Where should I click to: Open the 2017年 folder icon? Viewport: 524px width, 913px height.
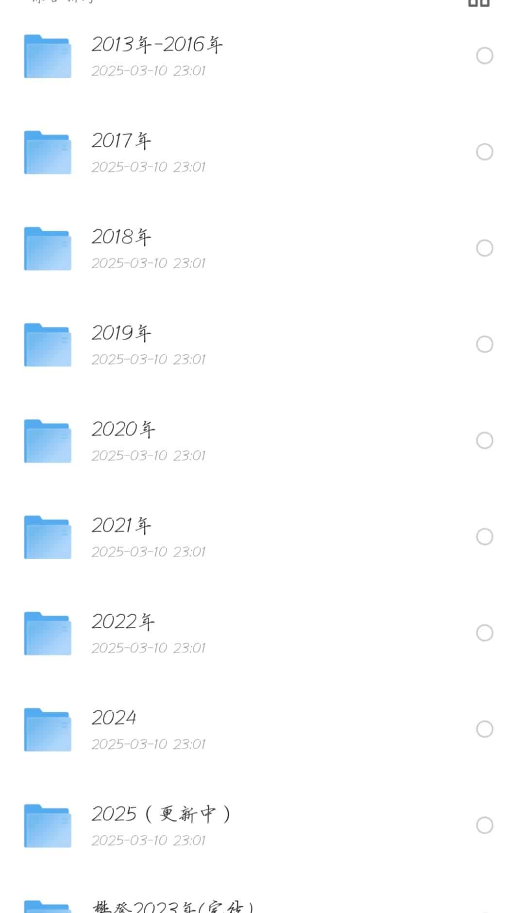coord(48,153)
